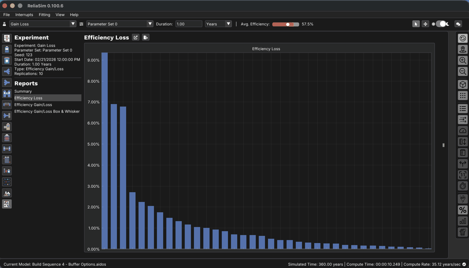Open the Interrupts menu
The width and height of the screenshot is (469, 268).
pyautogui.click(x=24, y=15)
